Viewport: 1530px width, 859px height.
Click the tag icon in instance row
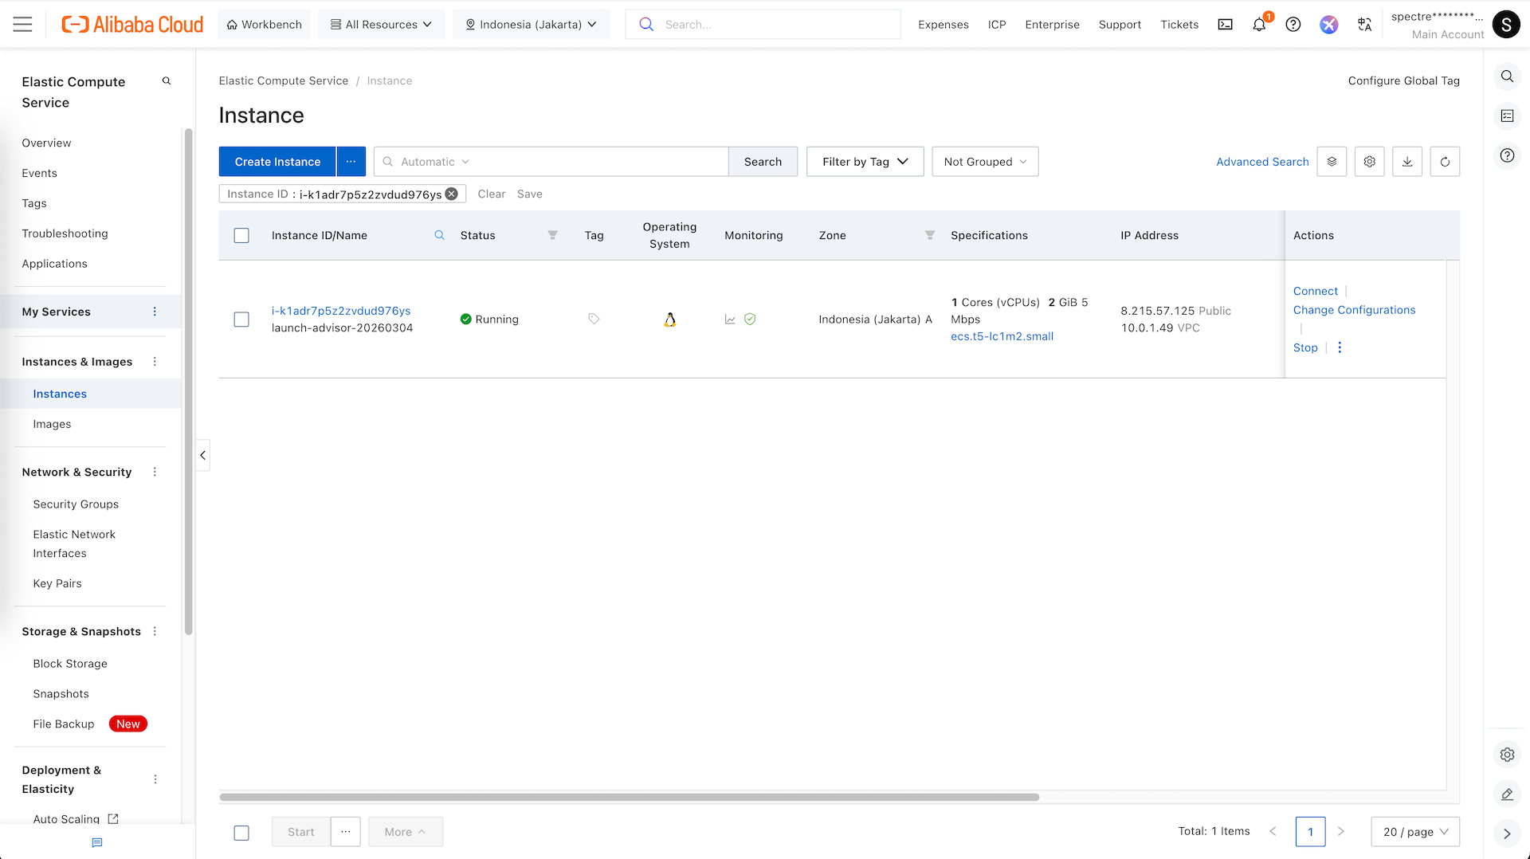click(594, 319)
